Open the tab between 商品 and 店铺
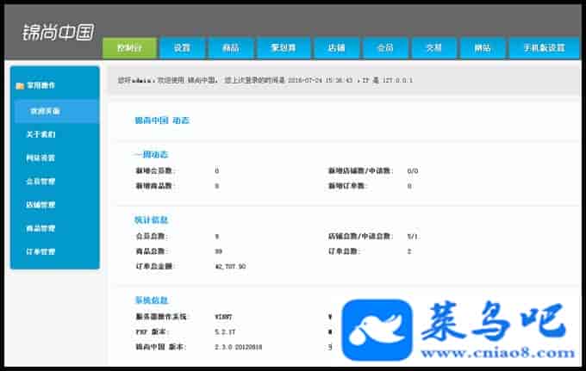Viewport: 586px width, 371px height. (x=284, y=48)
